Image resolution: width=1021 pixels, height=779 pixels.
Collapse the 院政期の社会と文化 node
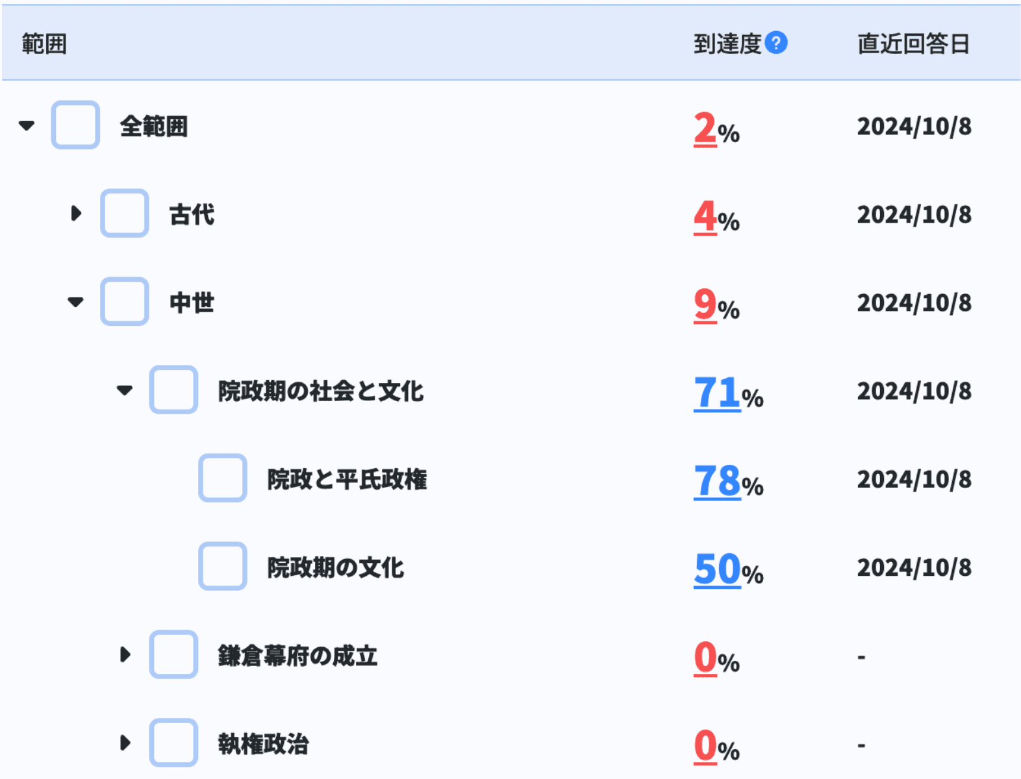click(x=125, y=390)
